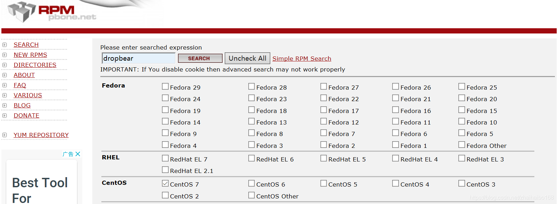Enable the Fedora 29 checkbox
Image resolution: width=557 pixels, height=204 pixels.
point(165,86)
